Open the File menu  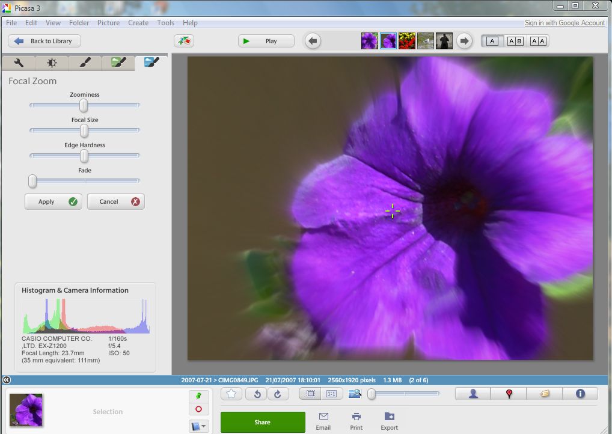coord(11,23)
